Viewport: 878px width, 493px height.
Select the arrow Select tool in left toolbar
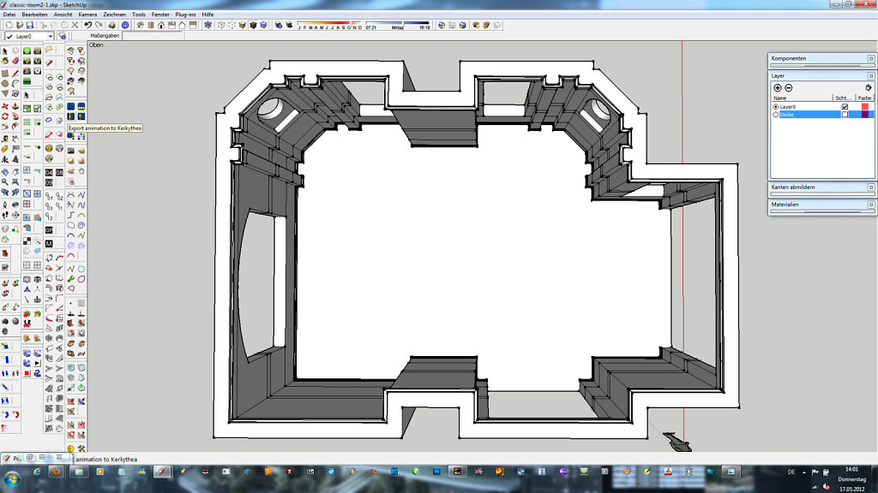(x=5, y=50)
